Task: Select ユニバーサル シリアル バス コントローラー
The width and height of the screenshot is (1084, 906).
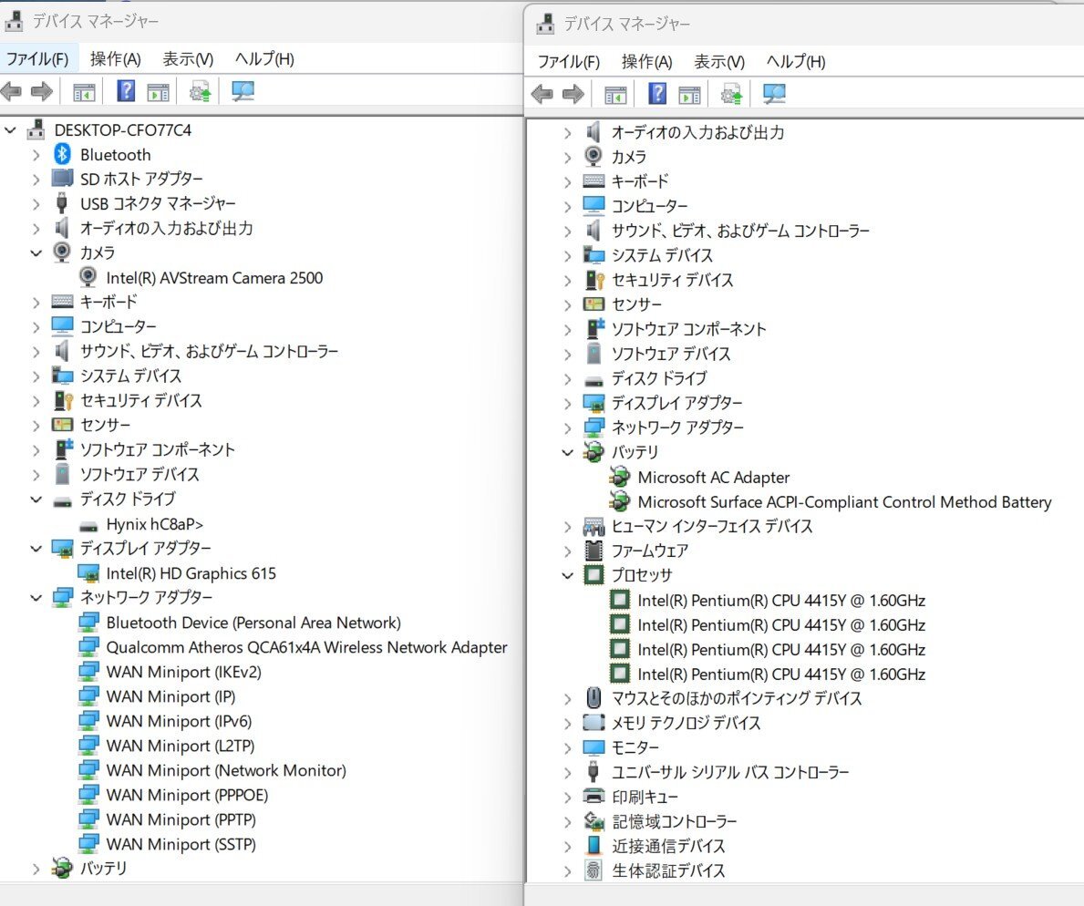Action: (x=730, y=772)
